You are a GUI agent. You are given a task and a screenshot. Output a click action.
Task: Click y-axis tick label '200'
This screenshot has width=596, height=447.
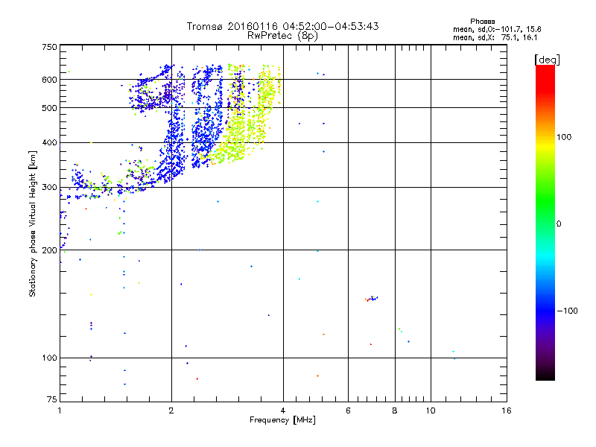click(x=49, y=250)
